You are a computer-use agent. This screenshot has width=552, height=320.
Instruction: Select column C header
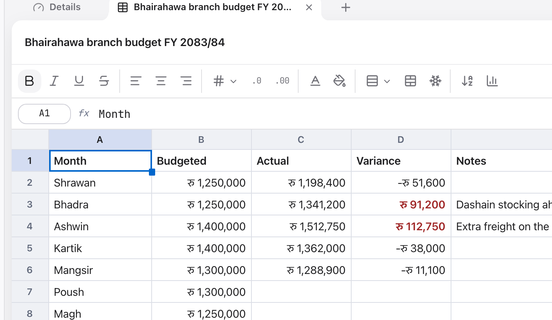tap(301, 140)
